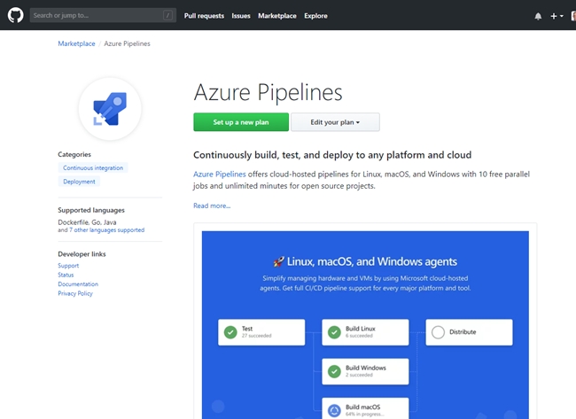
Task: Open the Status developer link
Action: tap(66, 275)
